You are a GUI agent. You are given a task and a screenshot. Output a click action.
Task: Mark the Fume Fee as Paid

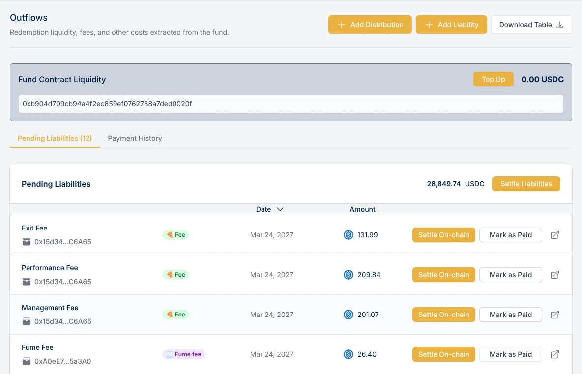tap(510, 354)
